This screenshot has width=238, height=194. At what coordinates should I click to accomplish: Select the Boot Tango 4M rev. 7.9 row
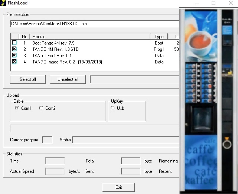click(x=95, y=43)
